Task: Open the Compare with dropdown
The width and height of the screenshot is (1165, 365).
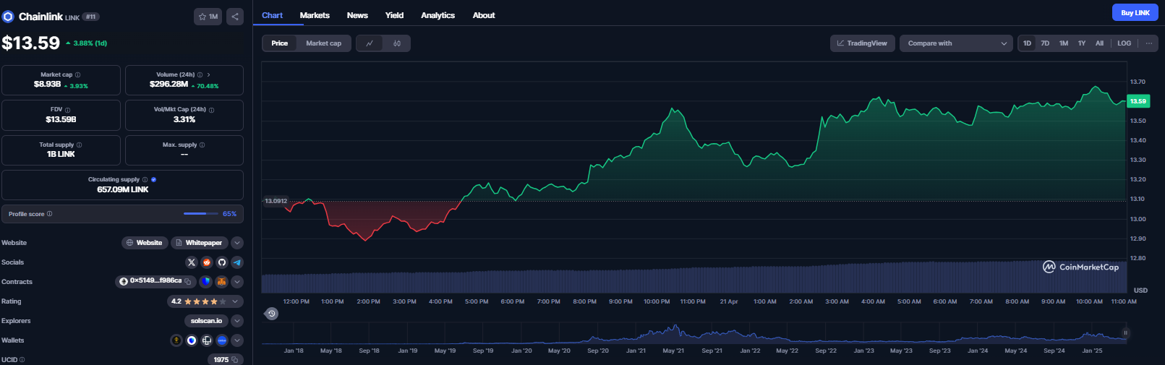Action: (956, 43)
